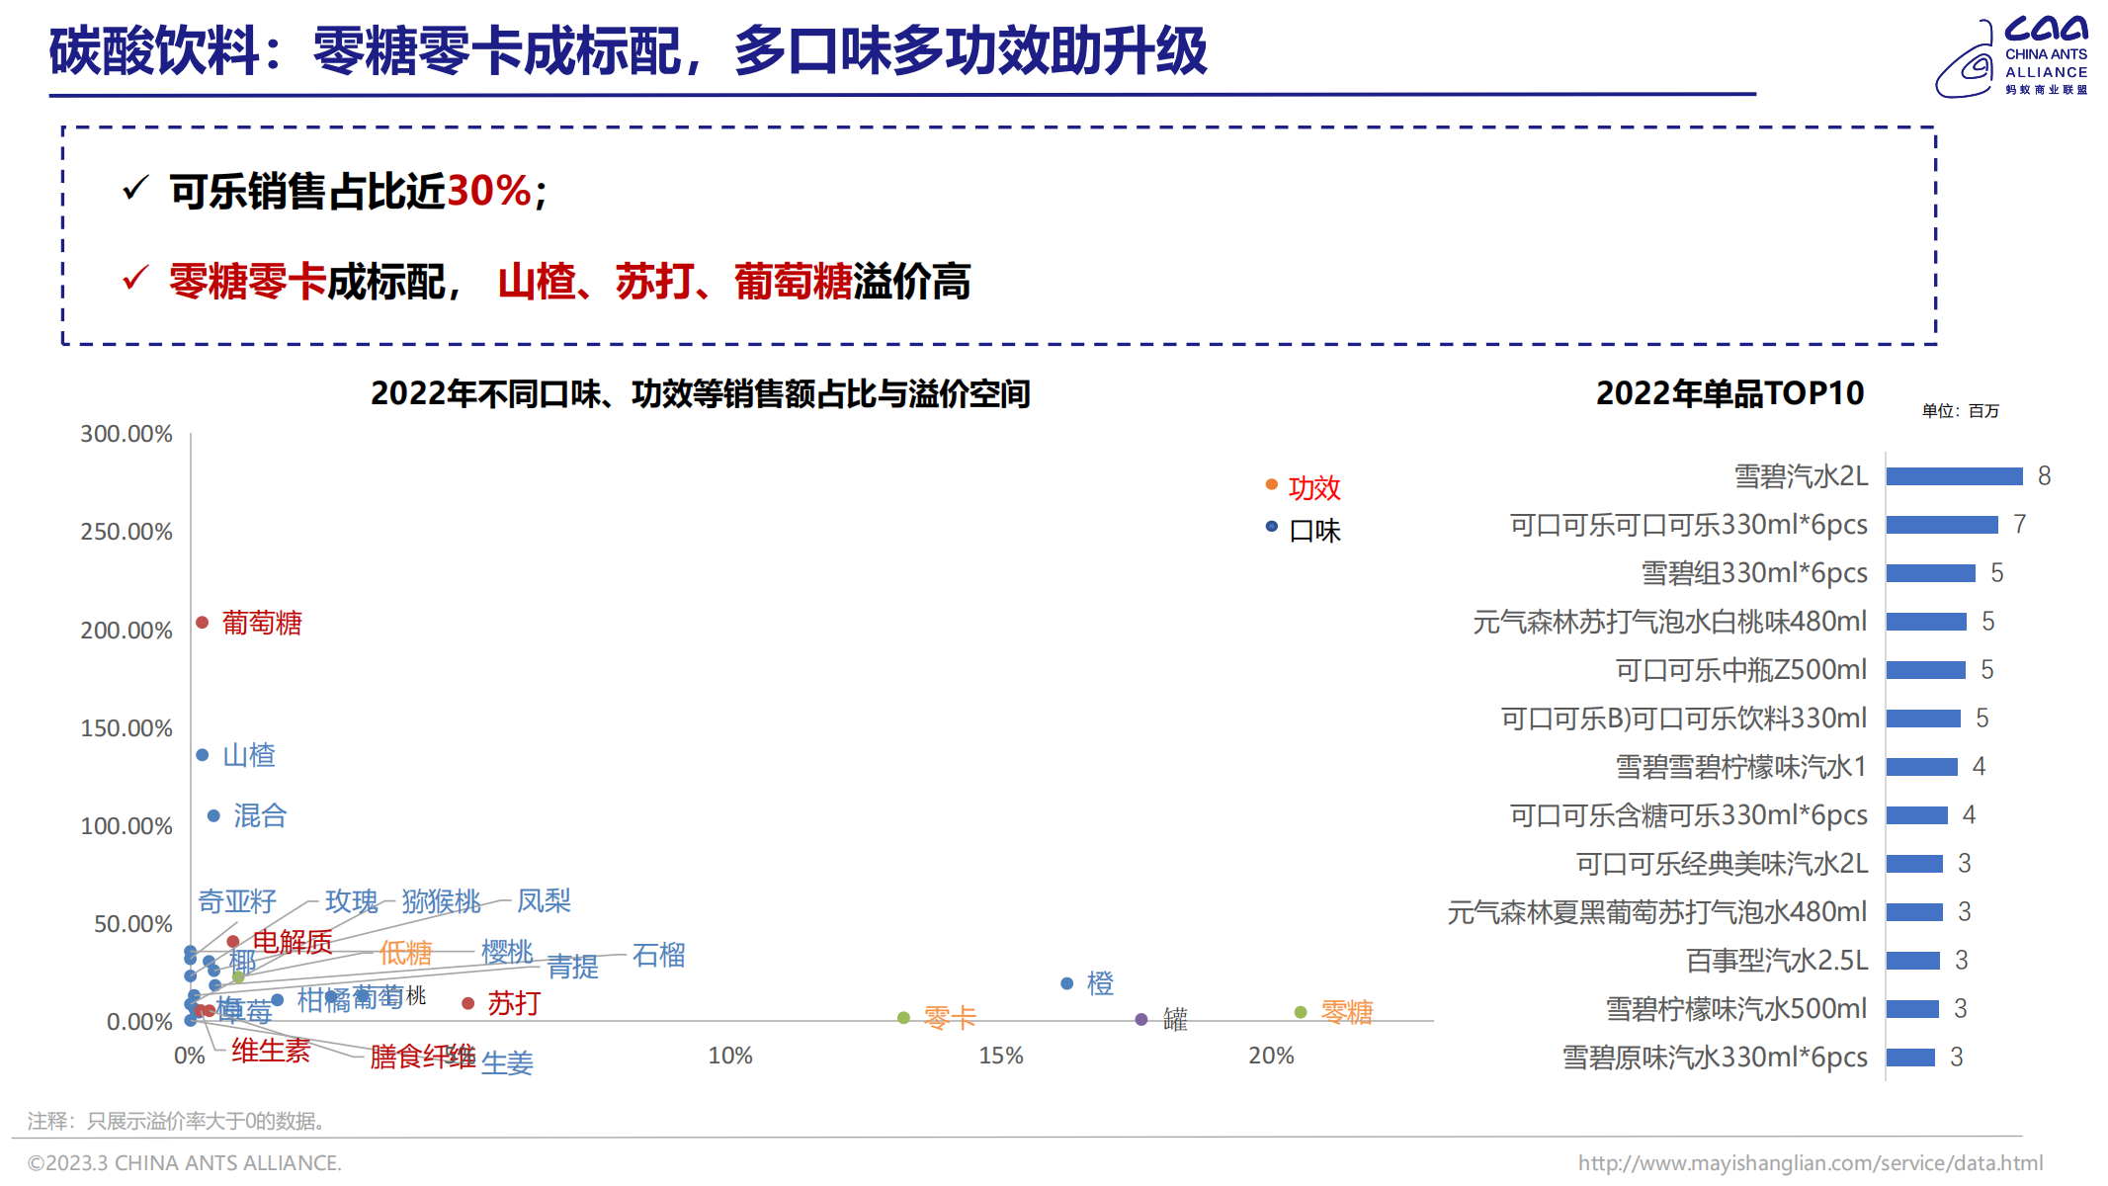This screenshot has width=2108, height=1186.
Task: Click the 雪碧原味汽水330ml*6pcs bar
Action: pos(1910,1058)
